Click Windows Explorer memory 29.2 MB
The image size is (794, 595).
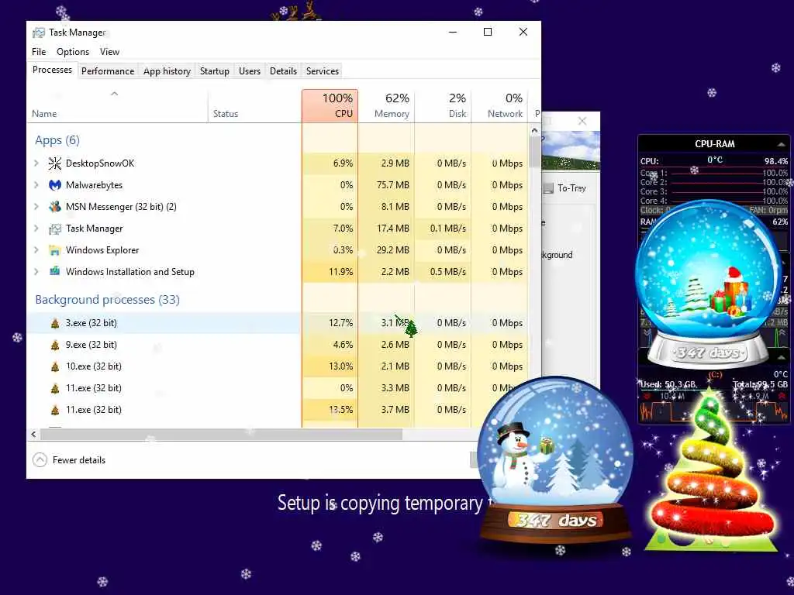392,250
